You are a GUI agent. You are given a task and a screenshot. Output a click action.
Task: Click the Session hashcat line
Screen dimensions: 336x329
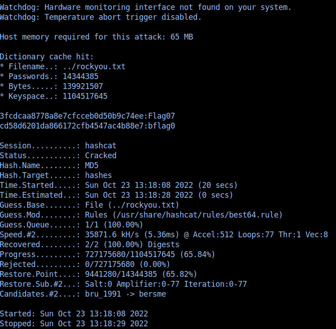[58, 146]
